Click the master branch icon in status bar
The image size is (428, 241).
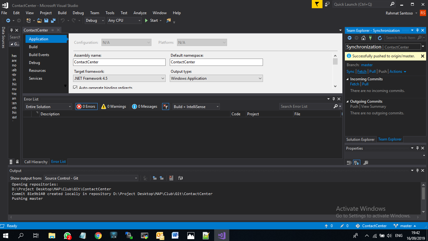[396, 226]
